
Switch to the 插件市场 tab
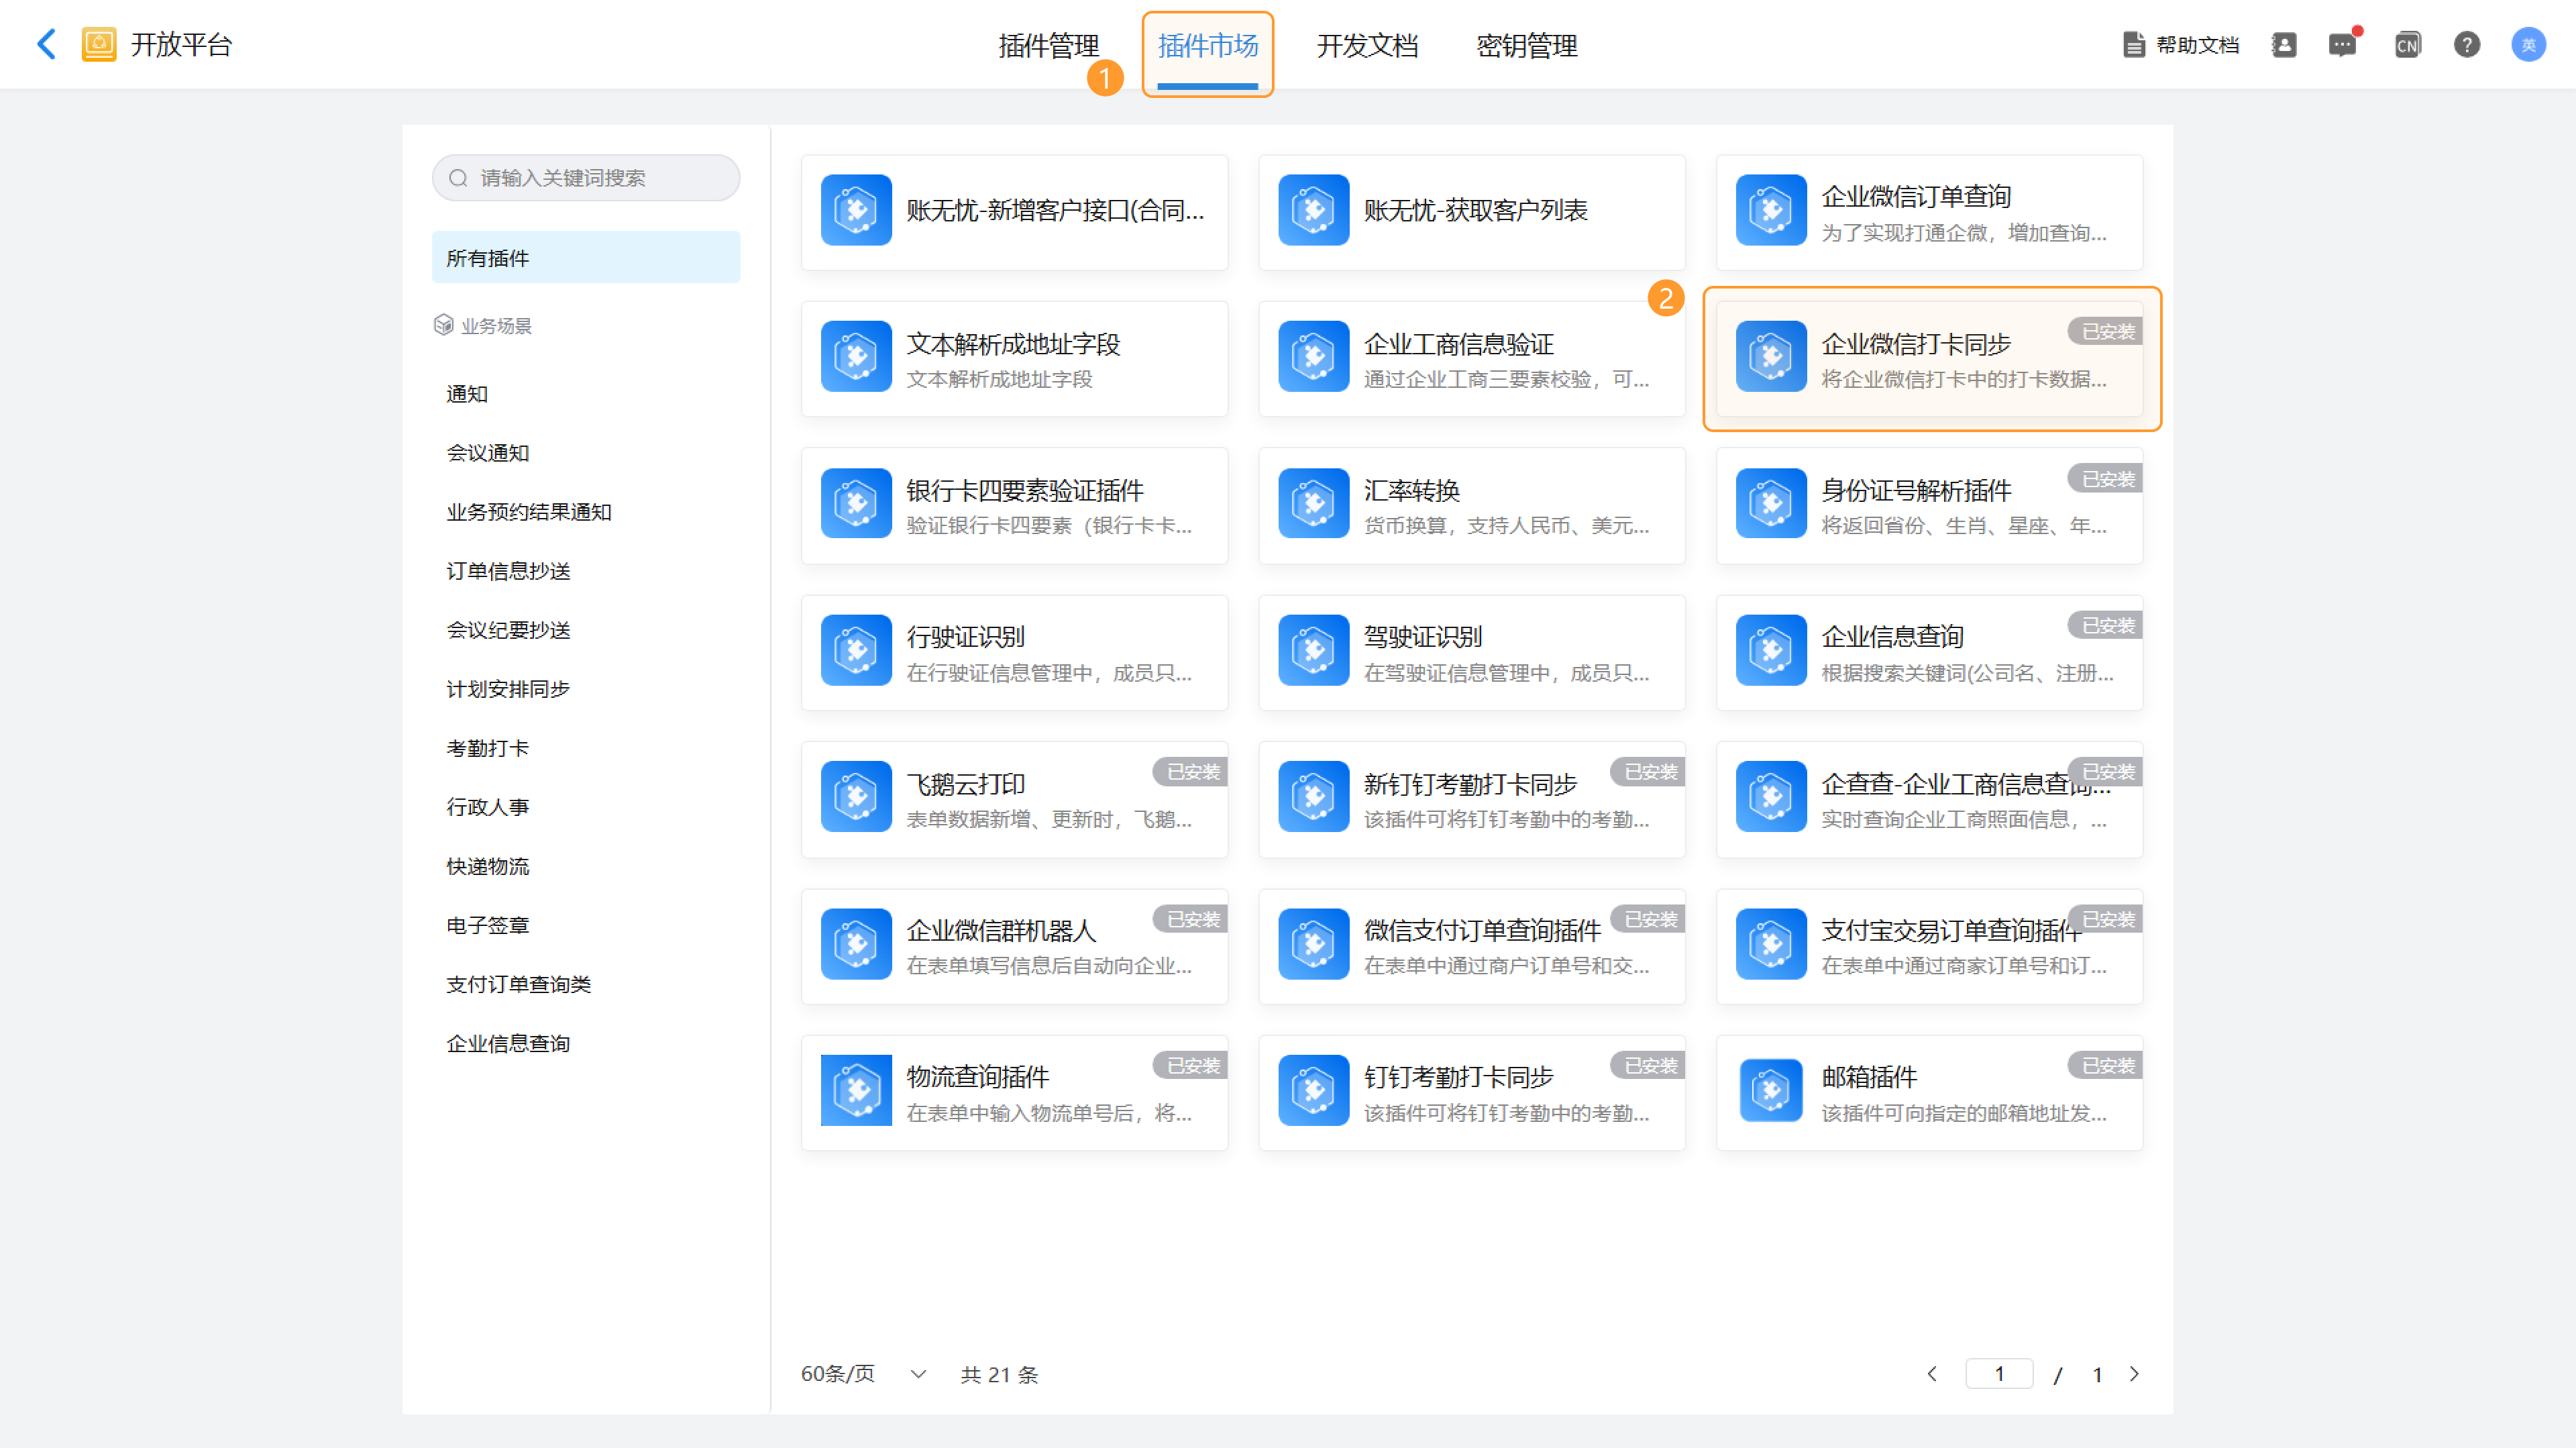pyautogui.click(x=1208, y=46)
